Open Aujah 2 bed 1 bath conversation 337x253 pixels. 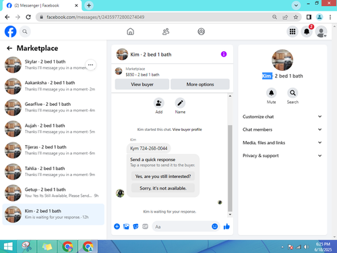(x=53, y=129)
